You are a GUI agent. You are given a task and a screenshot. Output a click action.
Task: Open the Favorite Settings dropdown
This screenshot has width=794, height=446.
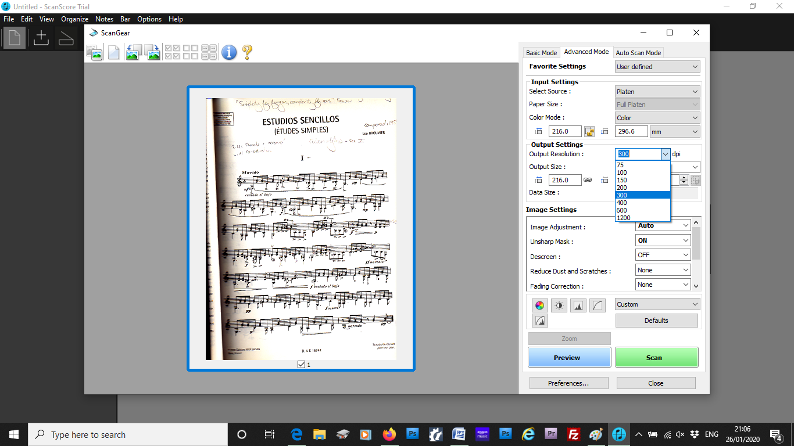657,67
